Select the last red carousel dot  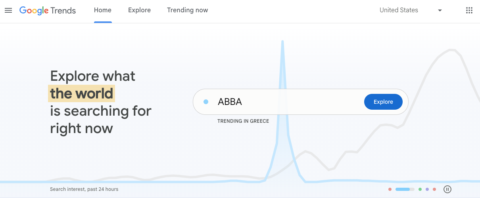tap(434, 189)
